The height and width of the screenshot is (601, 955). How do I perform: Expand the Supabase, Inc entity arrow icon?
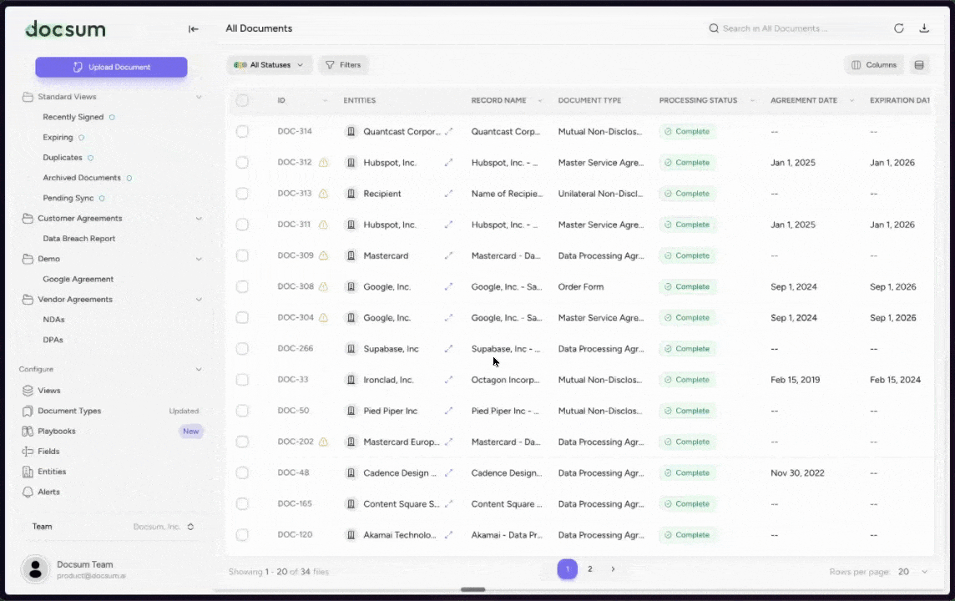click(x=449, y=349)
